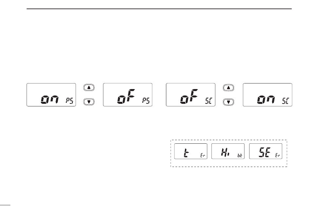This screenshot has width=311, height=220.
Task: Click the up arrow button between PS displays
Action: point(89,87)
